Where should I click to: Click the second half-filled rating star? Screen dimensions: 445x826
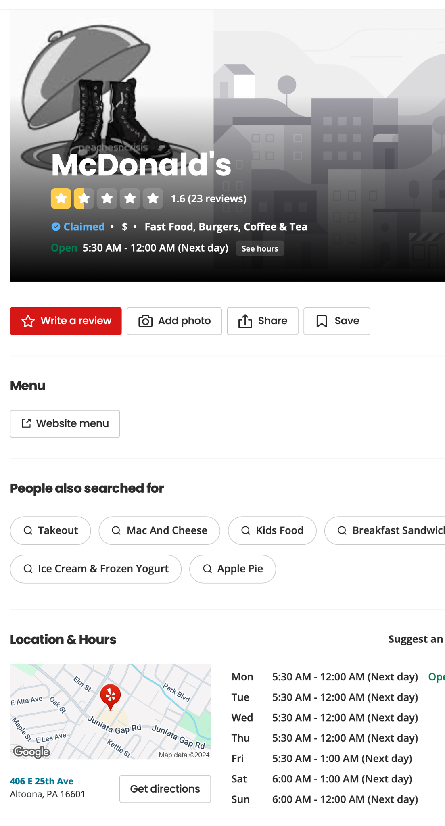(x=84, y=198)
